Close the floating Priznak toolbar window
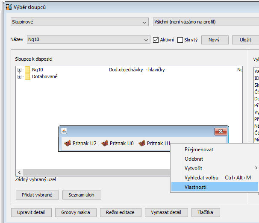 coord(220,131)
